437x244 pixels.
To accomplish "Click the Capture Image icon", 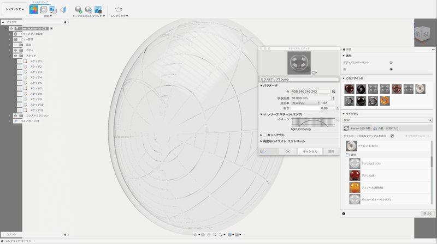I will click(98, 10).
